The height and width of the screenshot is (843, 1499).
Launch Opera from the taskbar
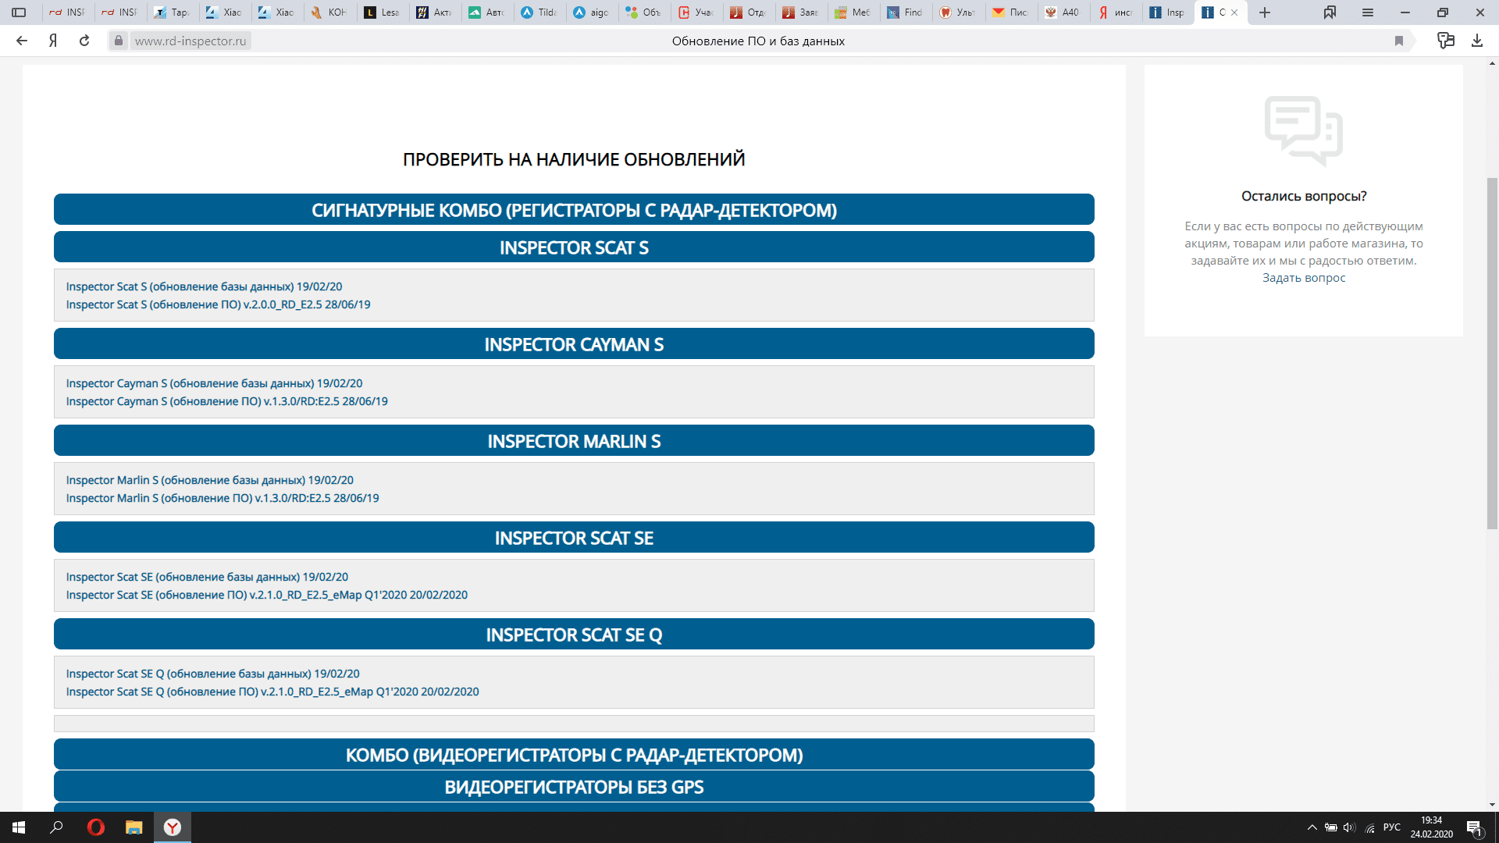point(96,827)
